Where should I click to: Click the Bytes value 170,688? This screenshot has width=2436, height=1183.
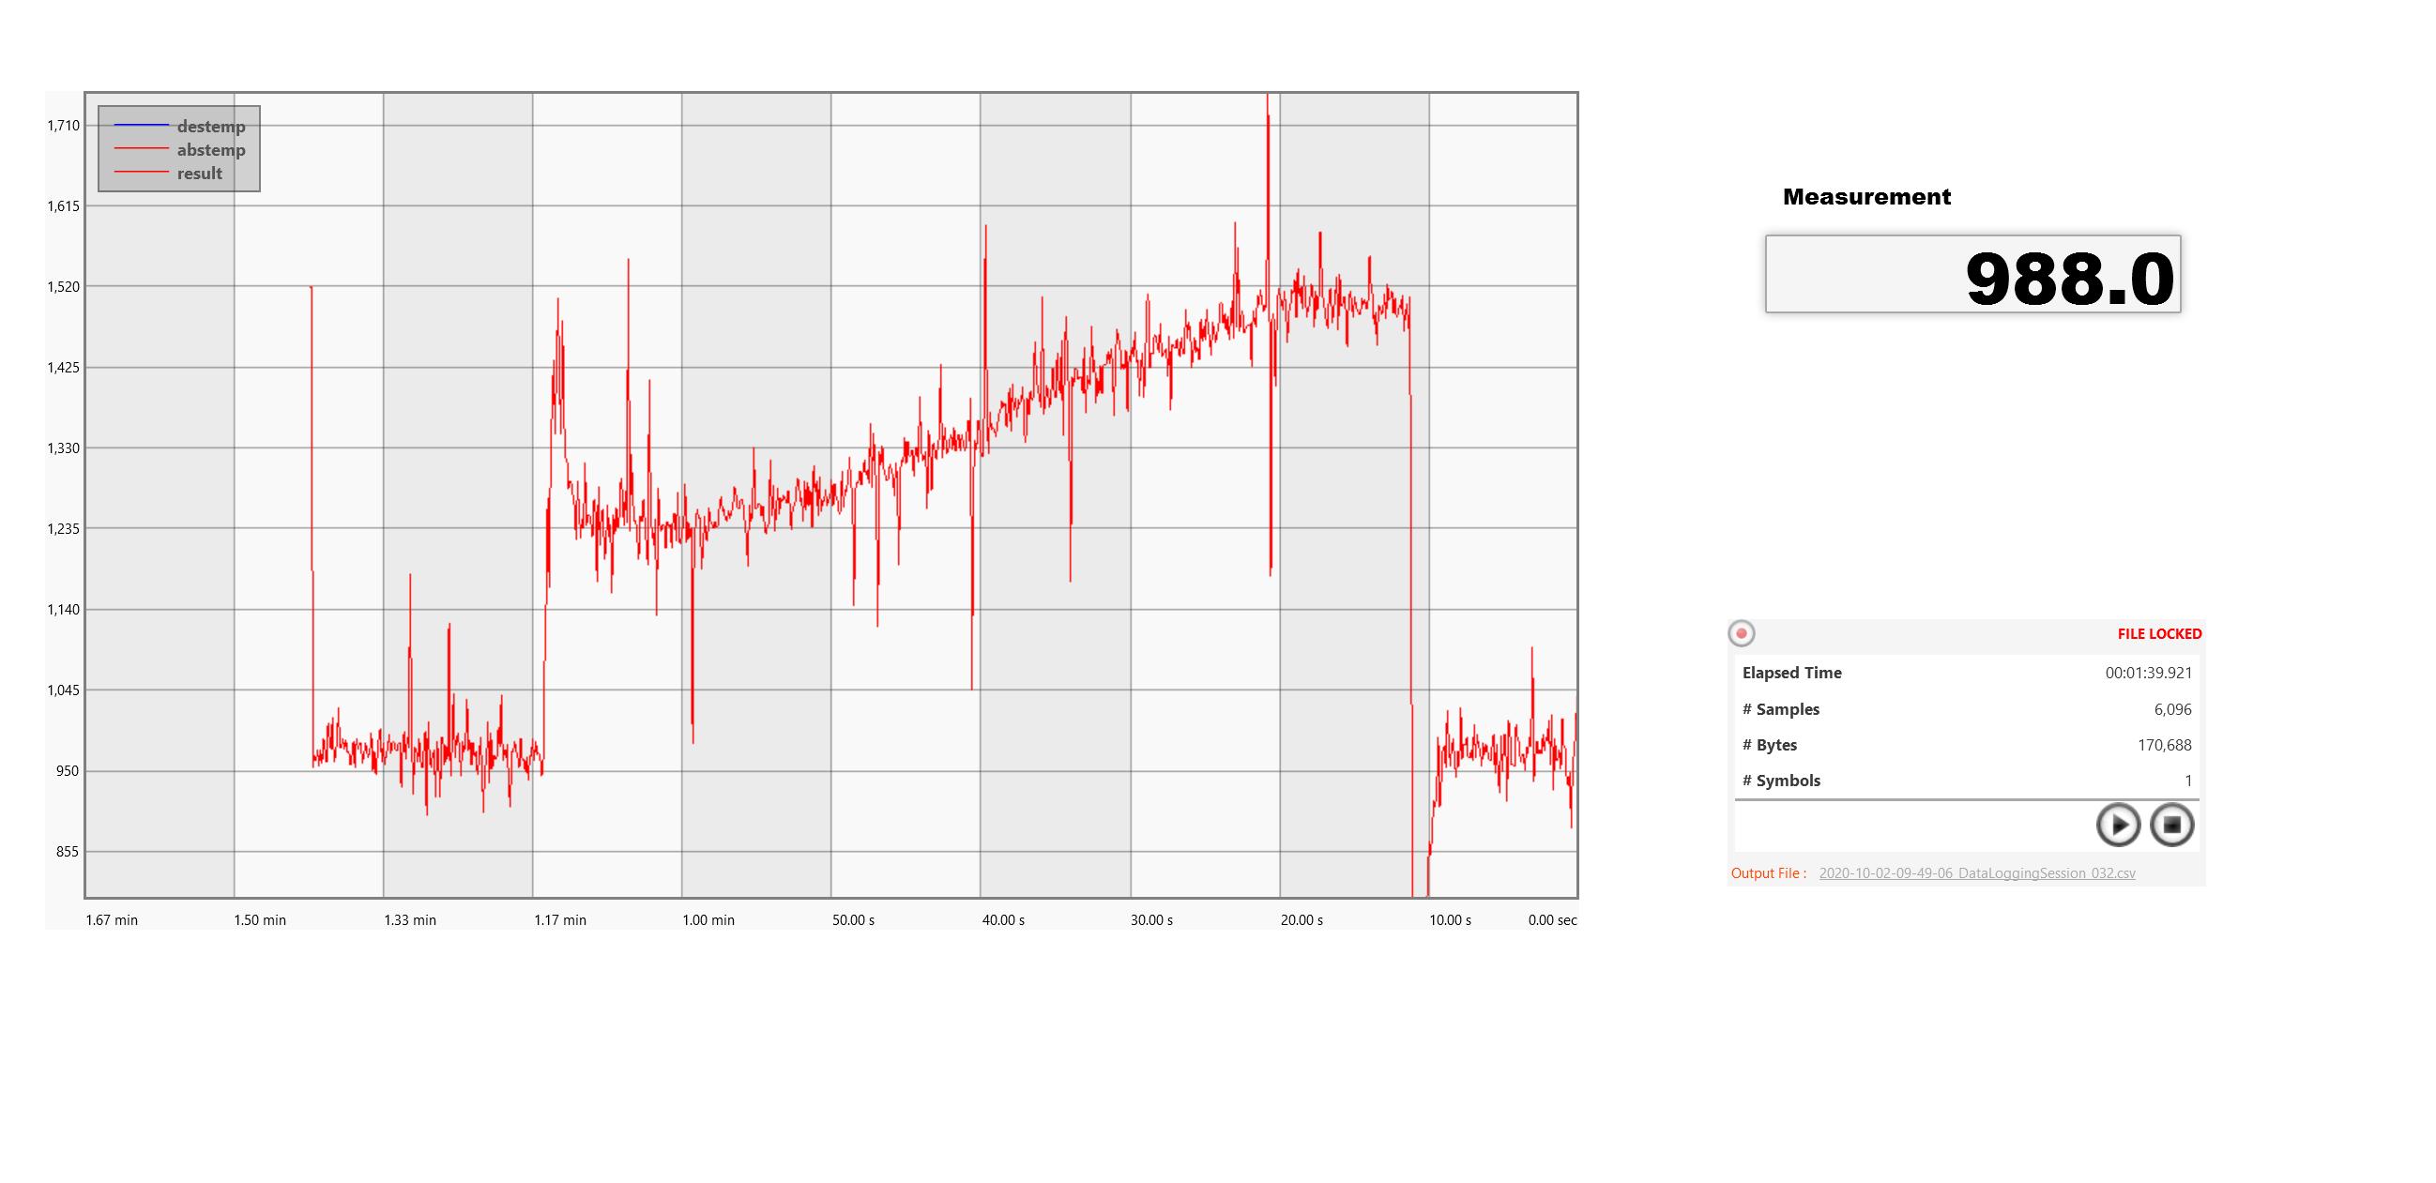point(2164,745)
